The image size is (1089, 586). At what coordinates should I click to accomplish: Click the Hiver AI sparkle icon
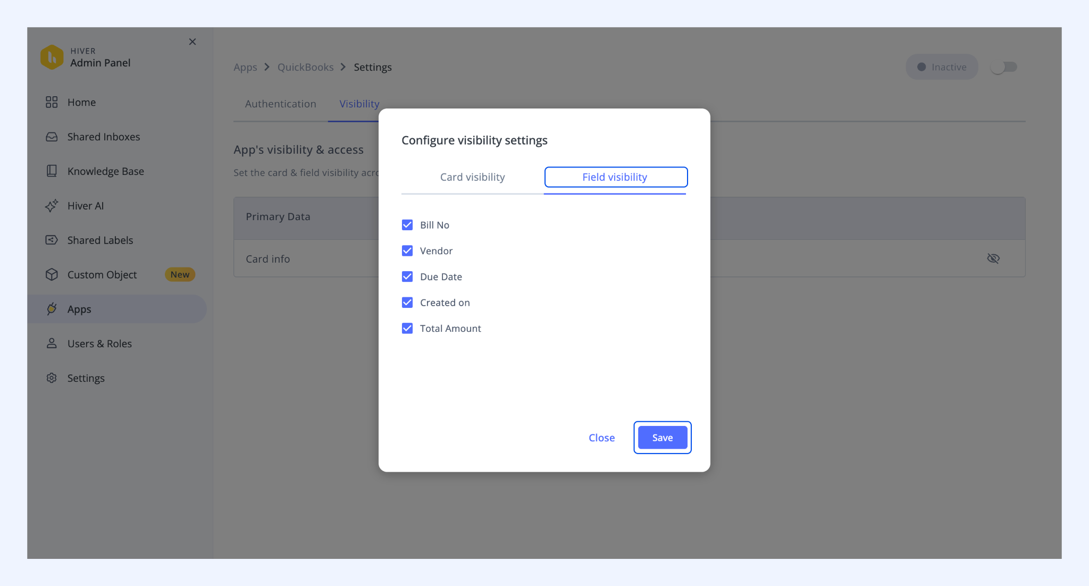point(52,206)
